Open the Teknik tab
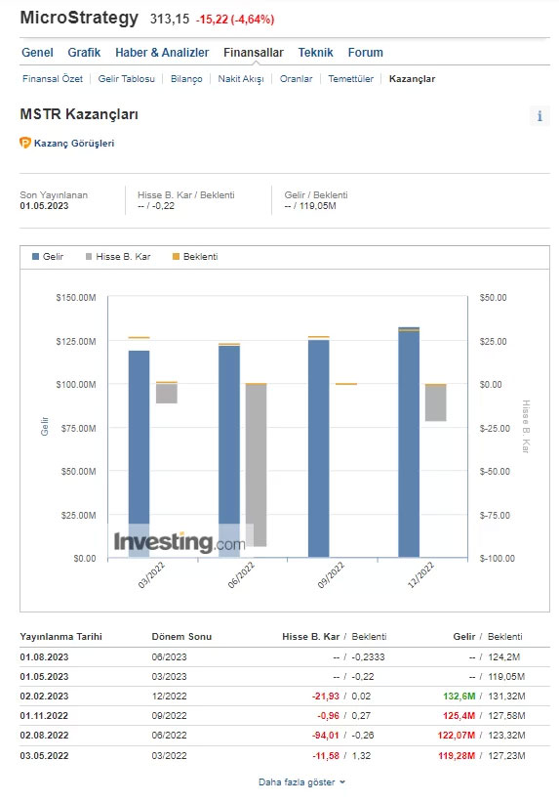559x802 pixels. click(316, 53)
